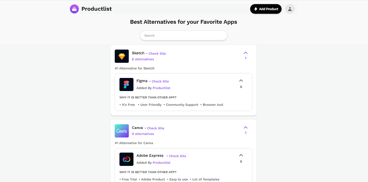Image resolution: width=368 pixels, height=182 pixels.
Task: Select the Sketch app logo
Action: pos(122,56)
